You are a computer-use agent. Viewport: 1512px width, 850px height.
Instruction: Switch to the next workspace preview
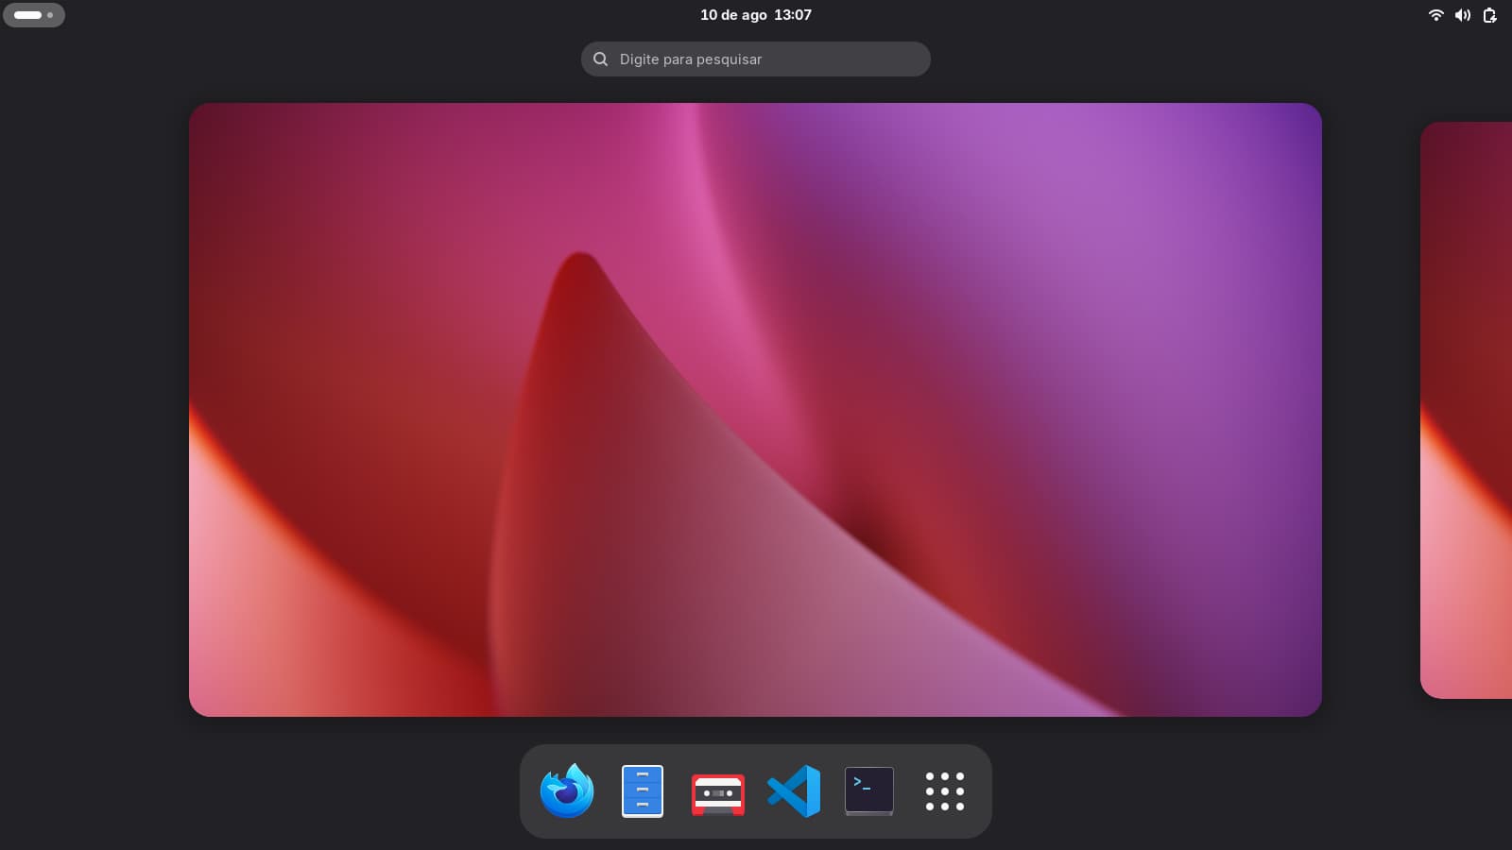tap(1467, 410)
